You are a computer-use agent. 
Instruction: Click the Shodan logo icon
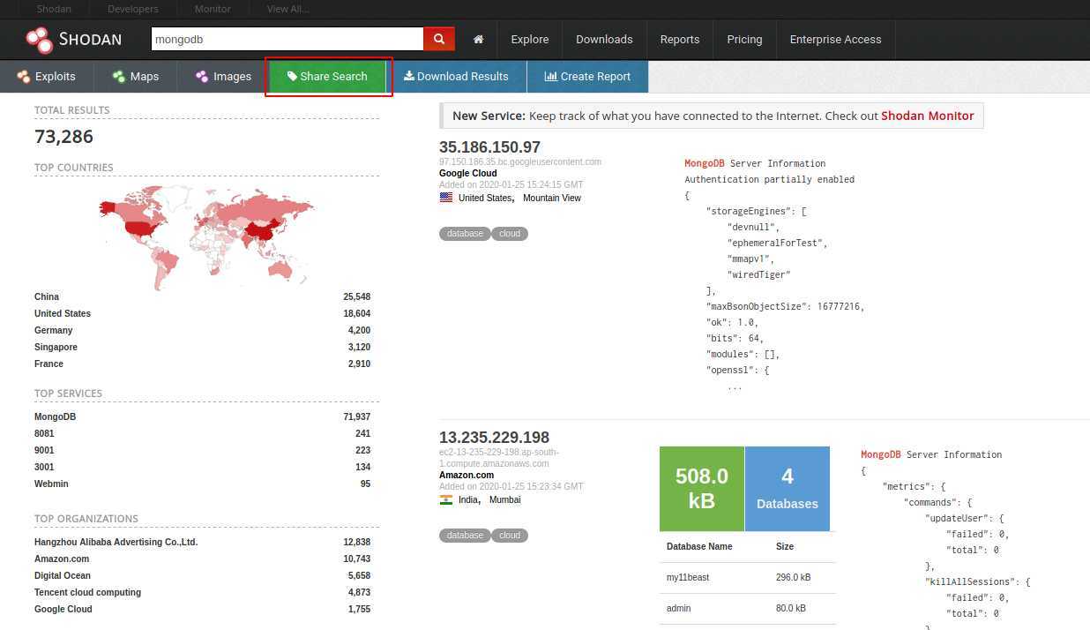tap(40, 40)
